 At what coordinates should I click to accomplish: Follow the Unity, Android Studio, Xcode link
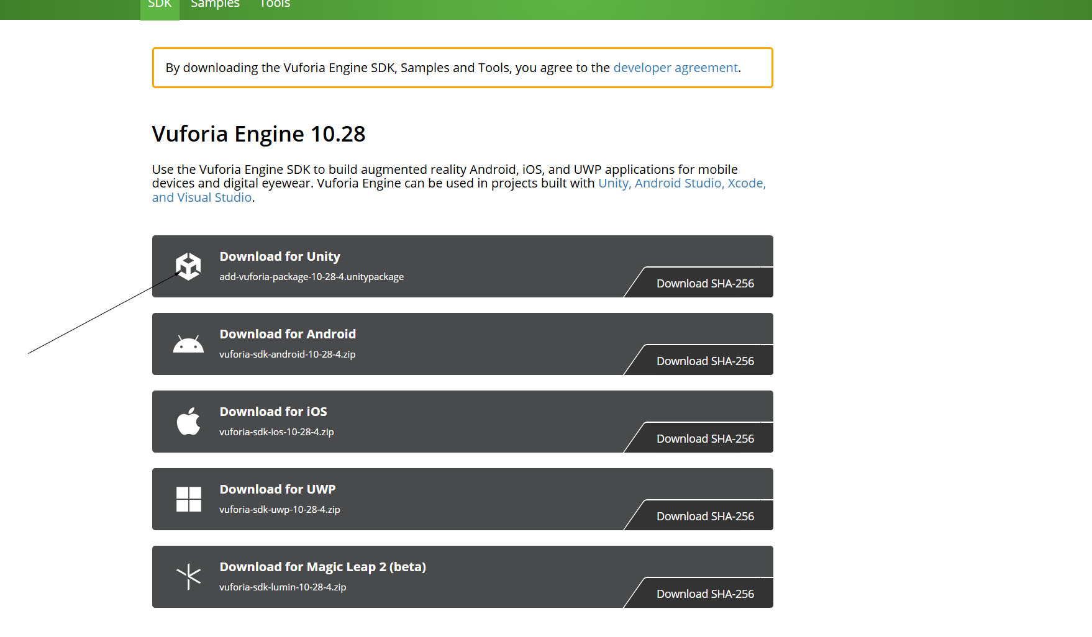click(x=681, y=183)
